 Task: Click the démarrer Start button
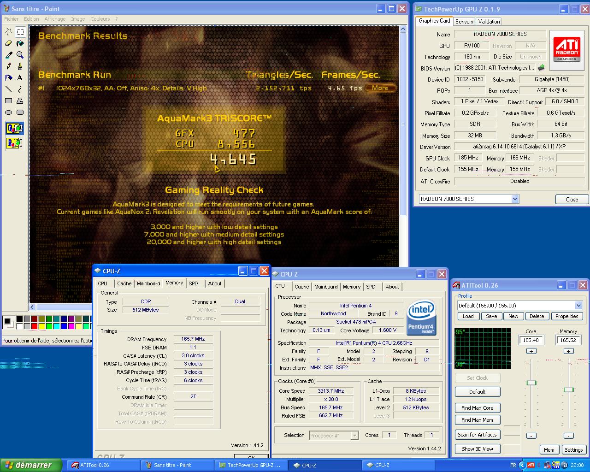tap(31, 465)
